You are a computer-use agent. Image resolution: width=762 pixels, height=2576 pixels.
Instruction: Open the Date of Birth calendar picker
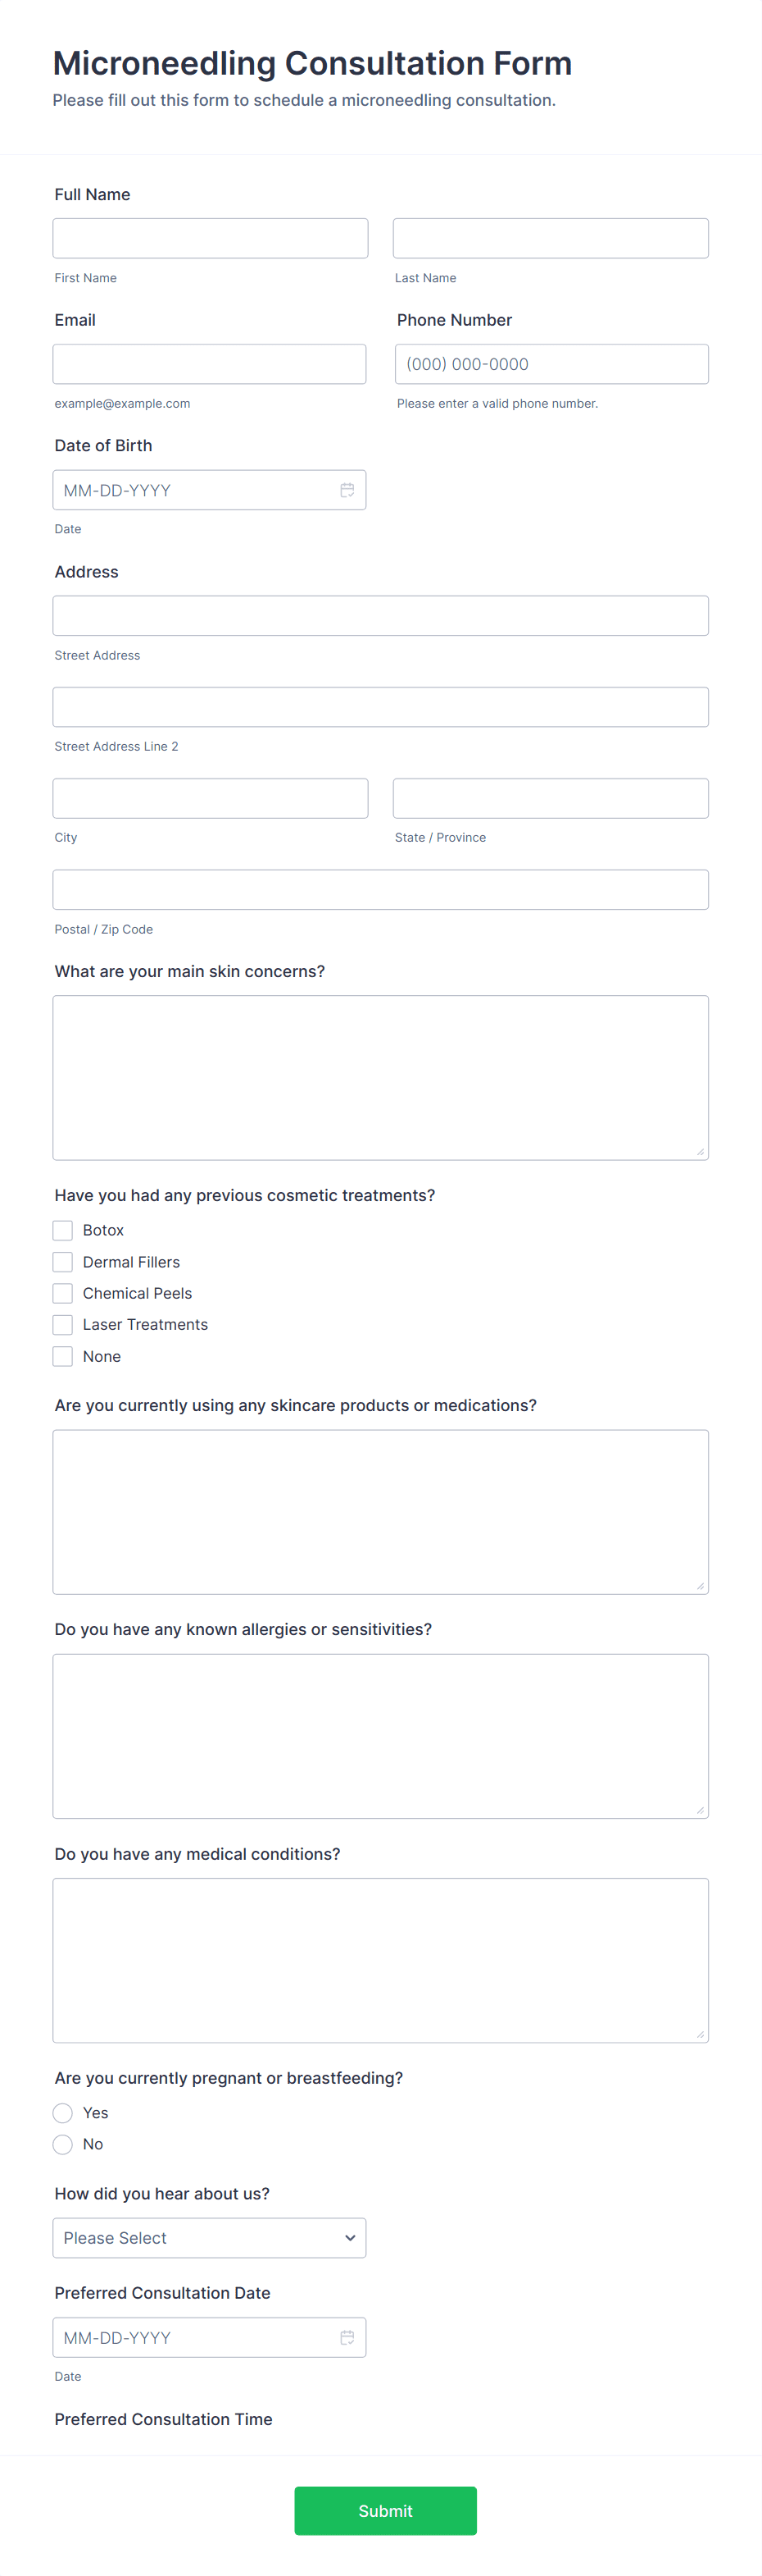click(x=347, y=490)
